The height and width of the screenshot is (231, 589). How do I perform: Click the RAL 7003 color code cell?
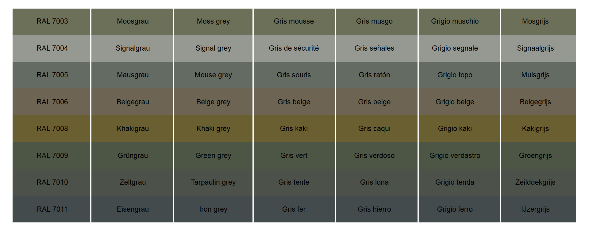click(x=52, y=21)
